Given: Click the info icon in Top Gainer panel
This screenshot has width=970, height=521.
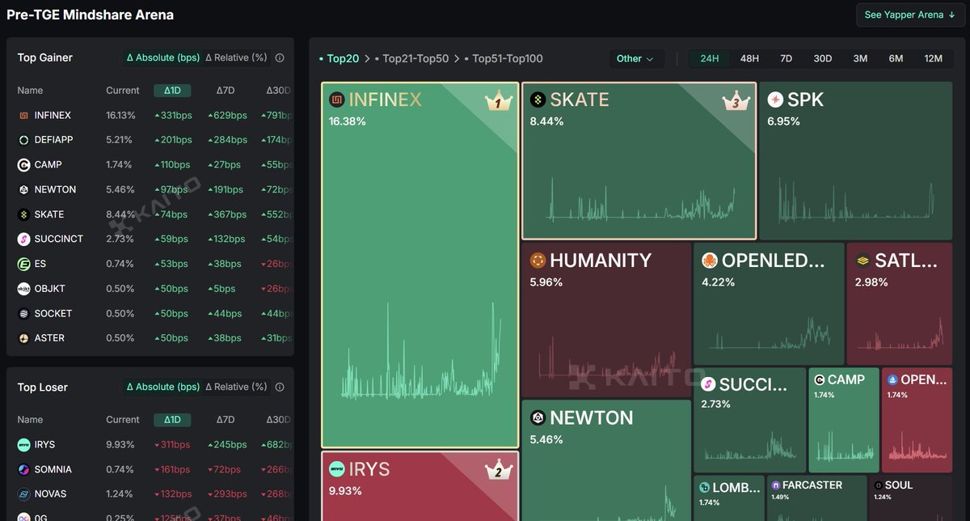Looking at the screenshot, I should pos(280,58).
